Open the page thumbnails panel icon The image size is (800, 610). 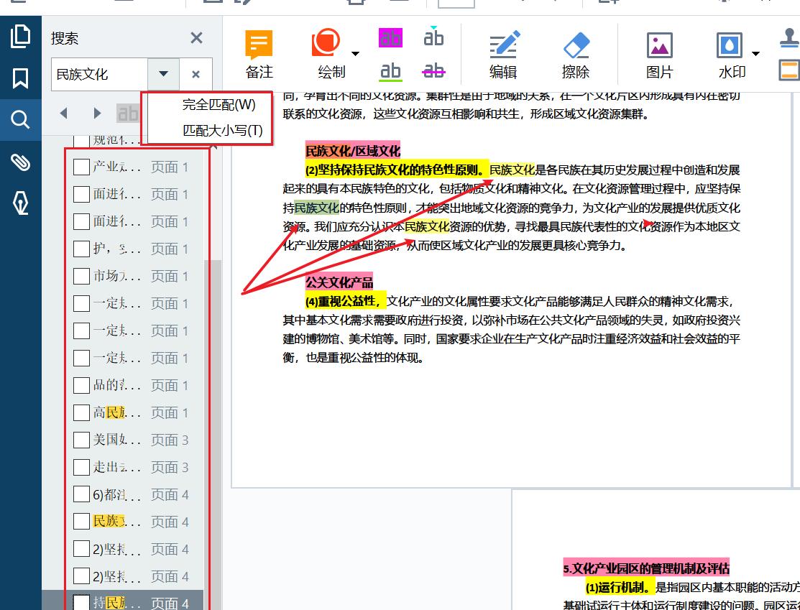point(20,37)
